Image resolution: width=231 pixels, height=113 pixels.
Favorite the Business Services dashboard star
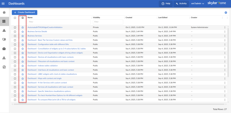23,36
